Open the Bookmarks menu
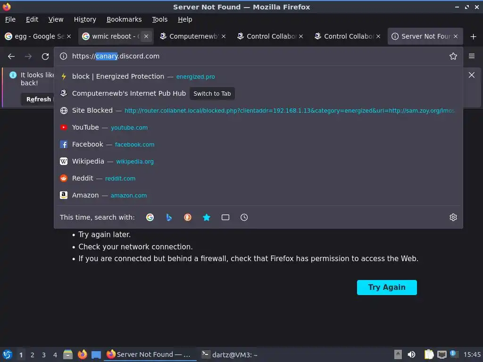Viewport: 483px width, 362px height. tap(124, 19)
